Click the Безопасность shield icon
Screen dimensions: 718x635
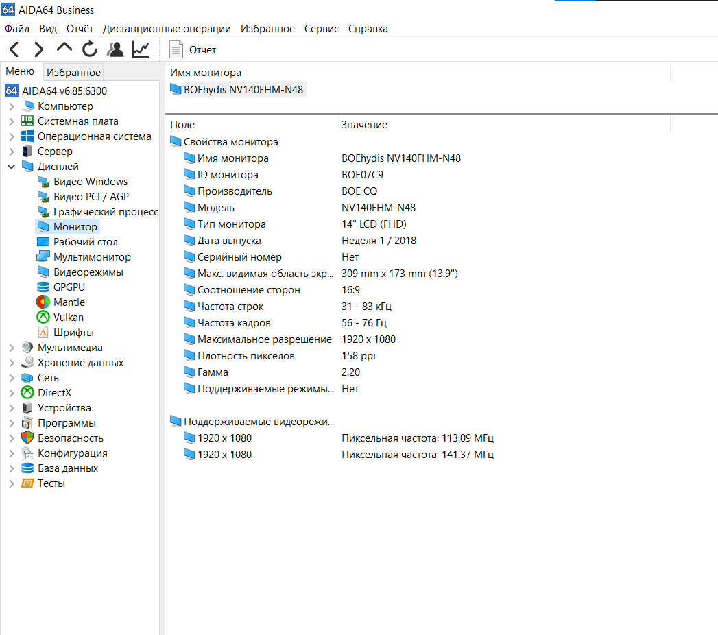click(27, 438)
